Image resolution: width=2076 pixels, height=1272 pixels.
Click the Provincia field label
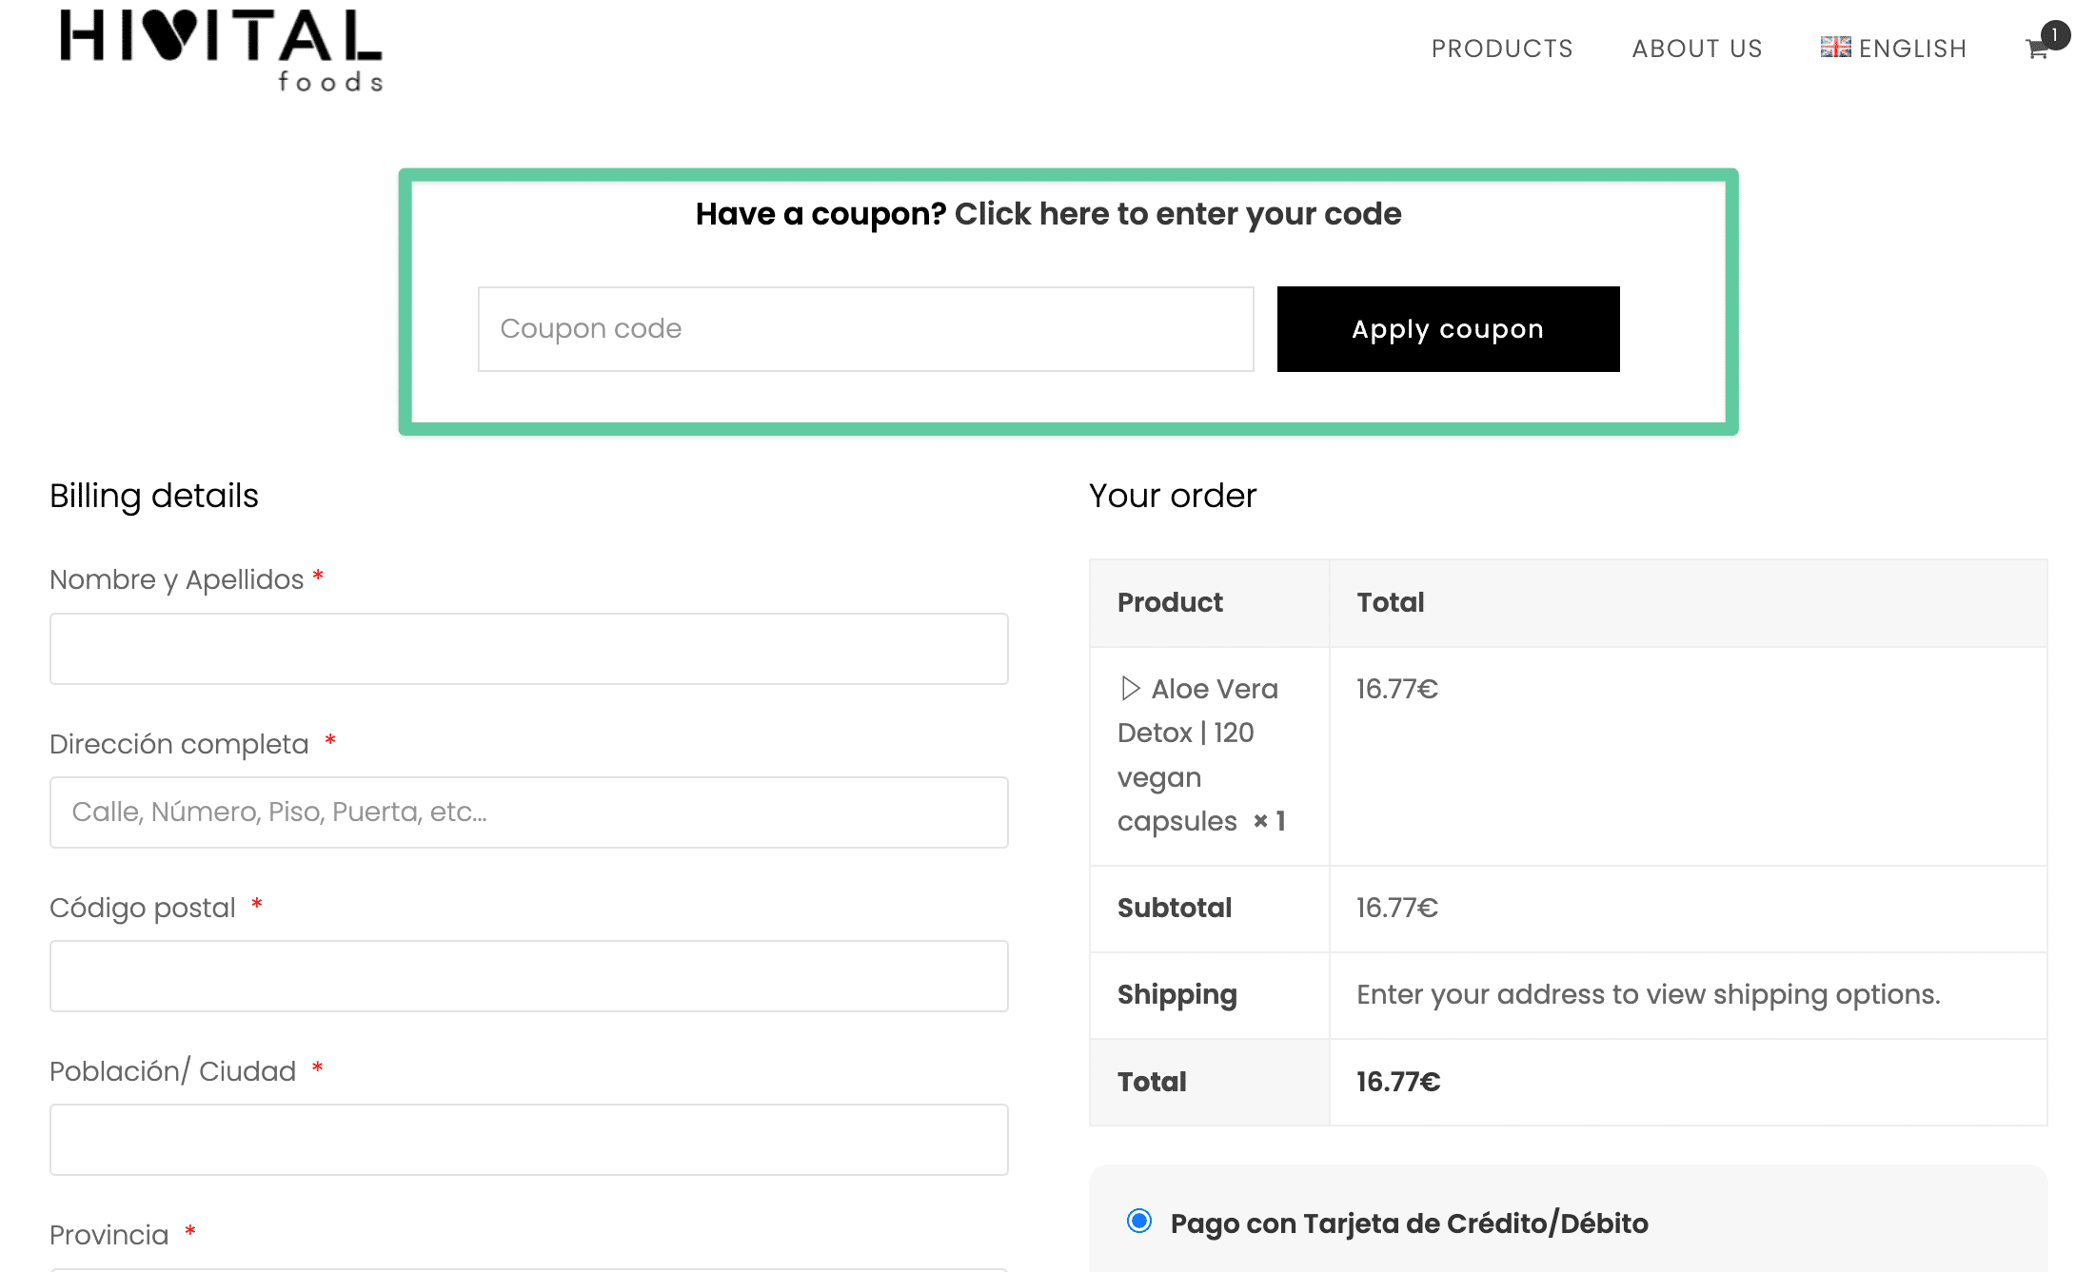[x=109, y=1235]
